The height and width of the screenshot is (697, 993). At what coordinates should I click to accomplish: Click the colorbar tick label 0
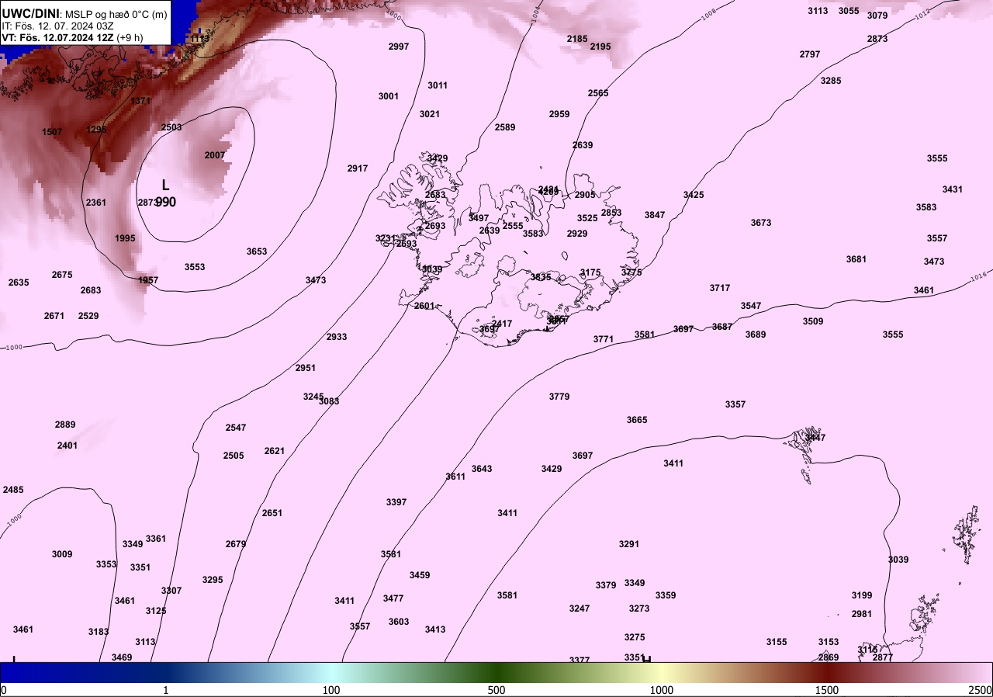(4, 690)
